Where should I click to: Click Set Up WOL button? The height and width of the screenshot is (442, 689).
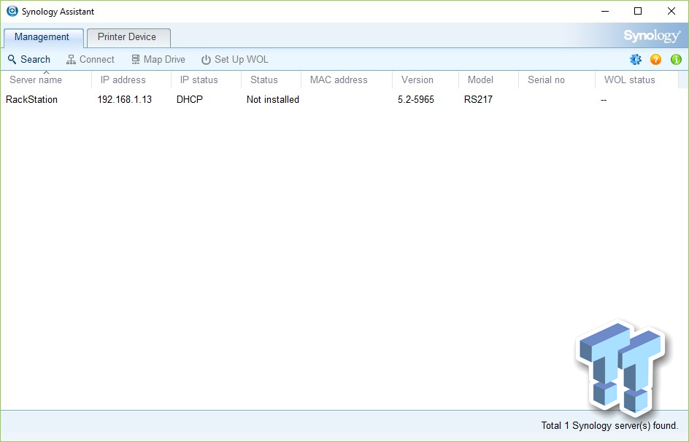(234, 59)
